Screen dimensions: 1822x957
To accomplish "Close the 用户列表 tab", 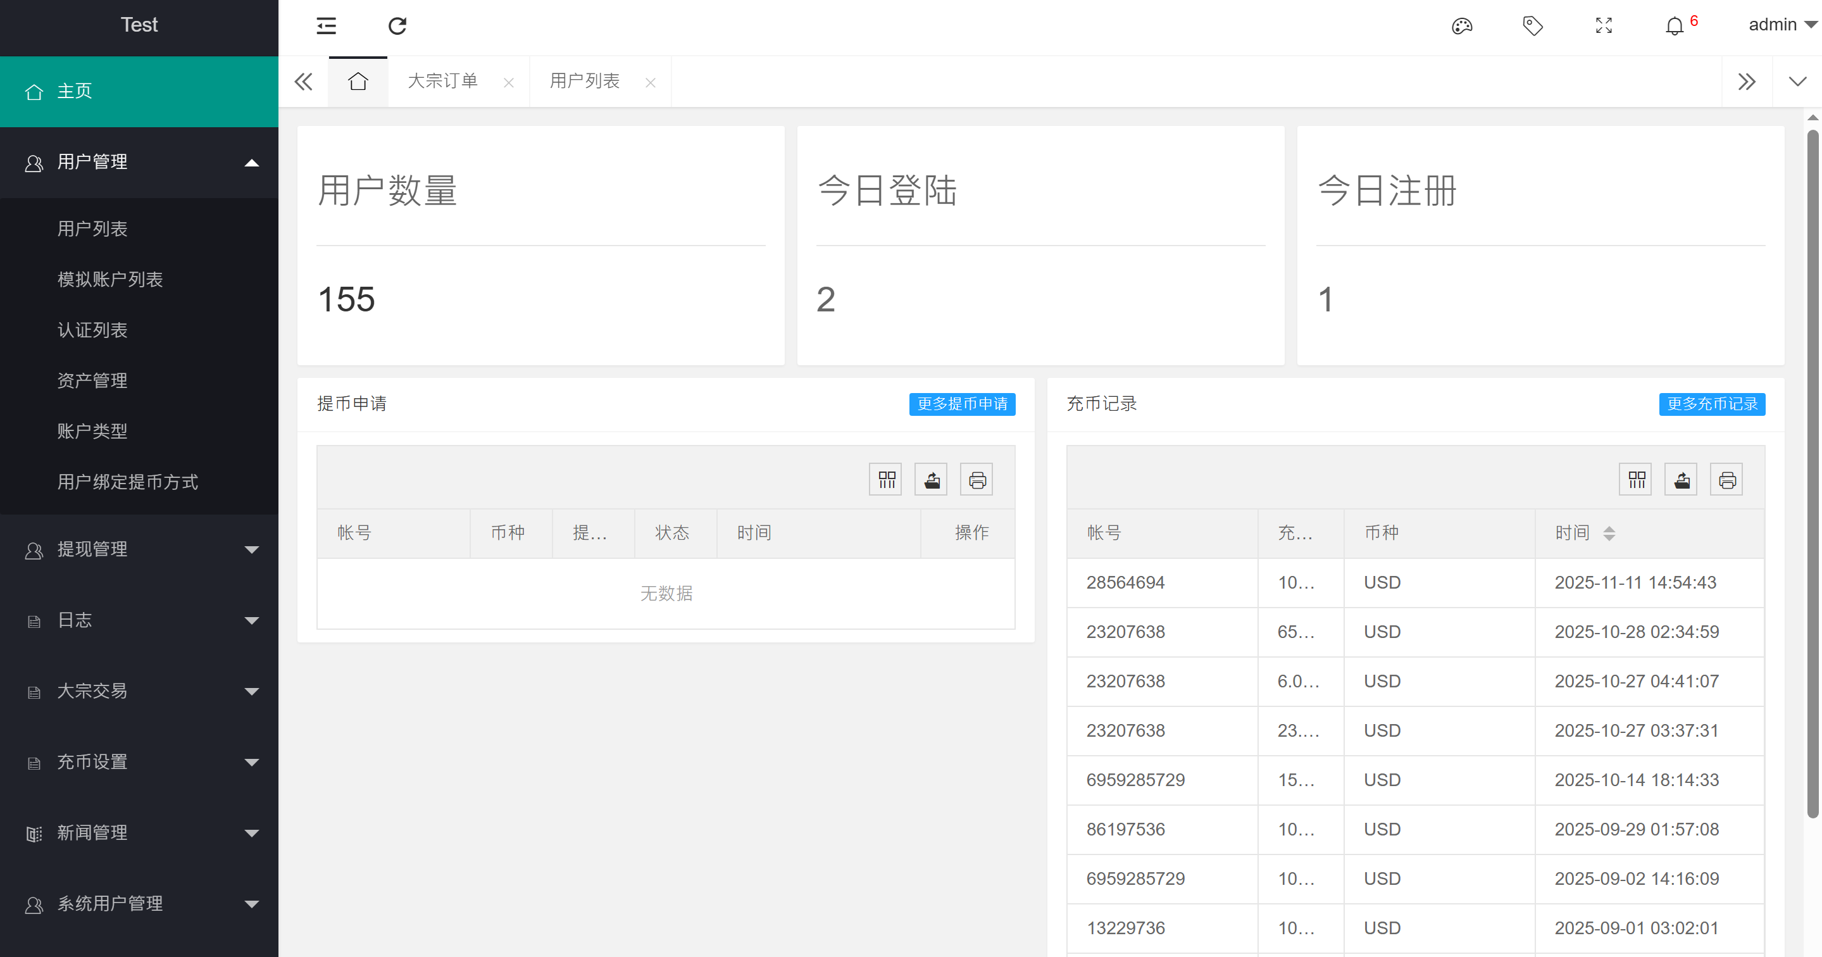I will click(651, 83).
